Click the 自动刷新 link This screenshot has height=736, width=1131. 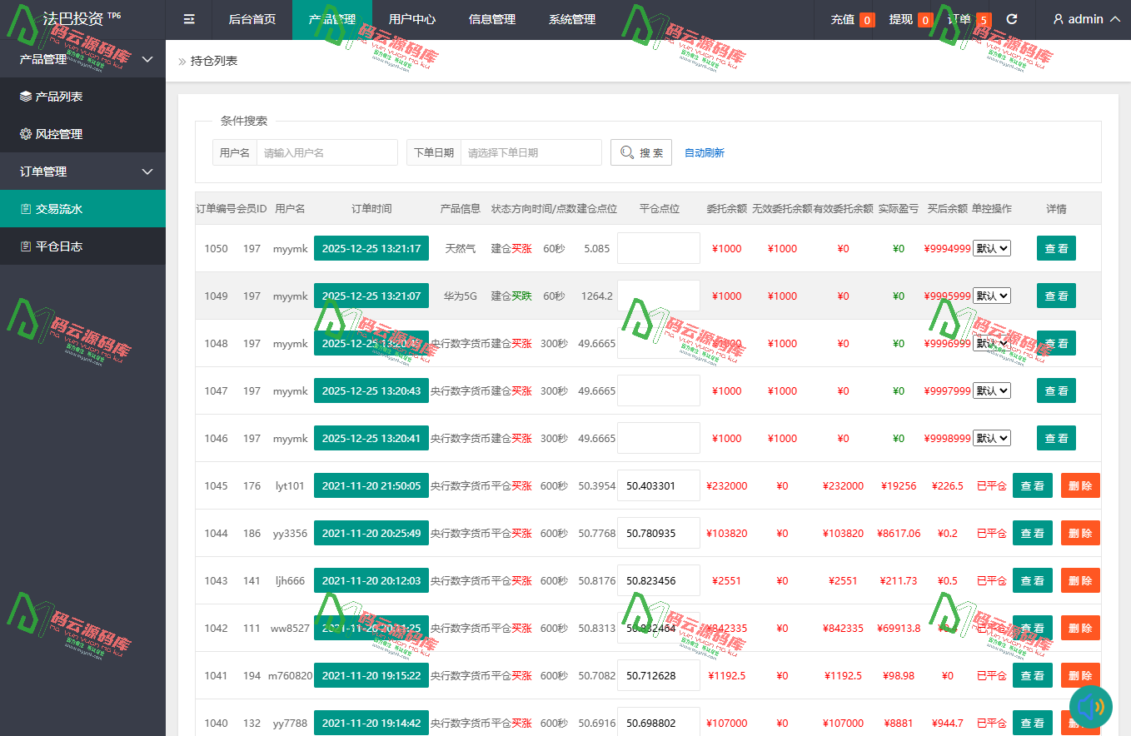click(x=704, y=152)
